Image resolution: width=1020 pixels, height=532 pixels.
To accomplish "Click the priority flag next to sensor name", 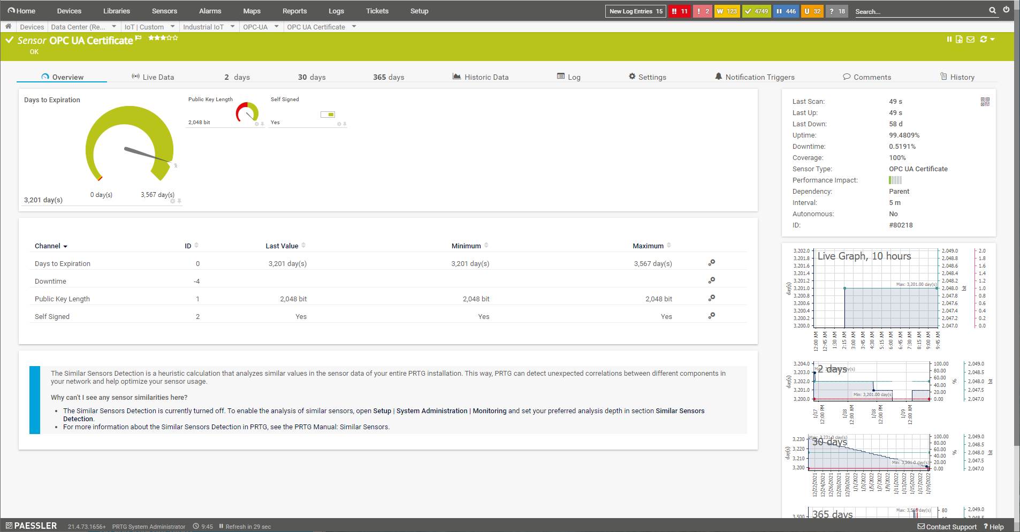I will point(139,38).
